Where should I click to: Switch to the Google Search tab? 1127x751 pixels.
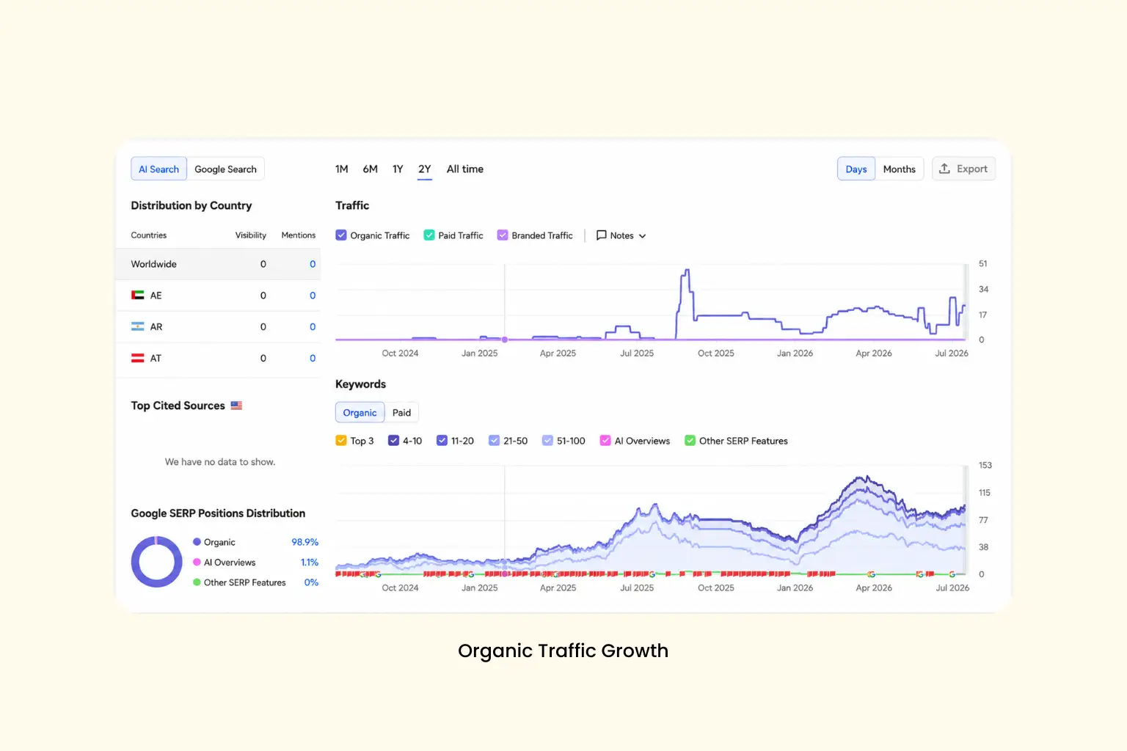225,169
